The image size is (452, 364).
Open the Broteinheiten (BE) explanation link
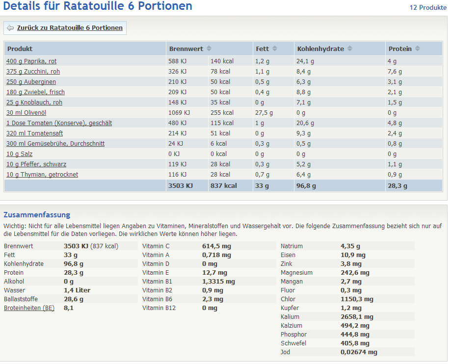pos(29,308)
